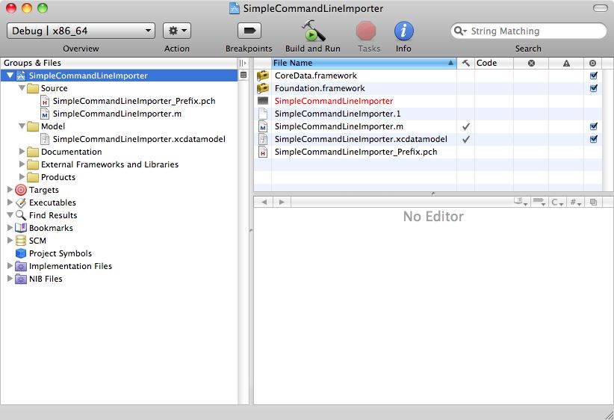Click the Tasks stop sign icon
The width and height of the screenshot is (614, 420).
[366, 31]
